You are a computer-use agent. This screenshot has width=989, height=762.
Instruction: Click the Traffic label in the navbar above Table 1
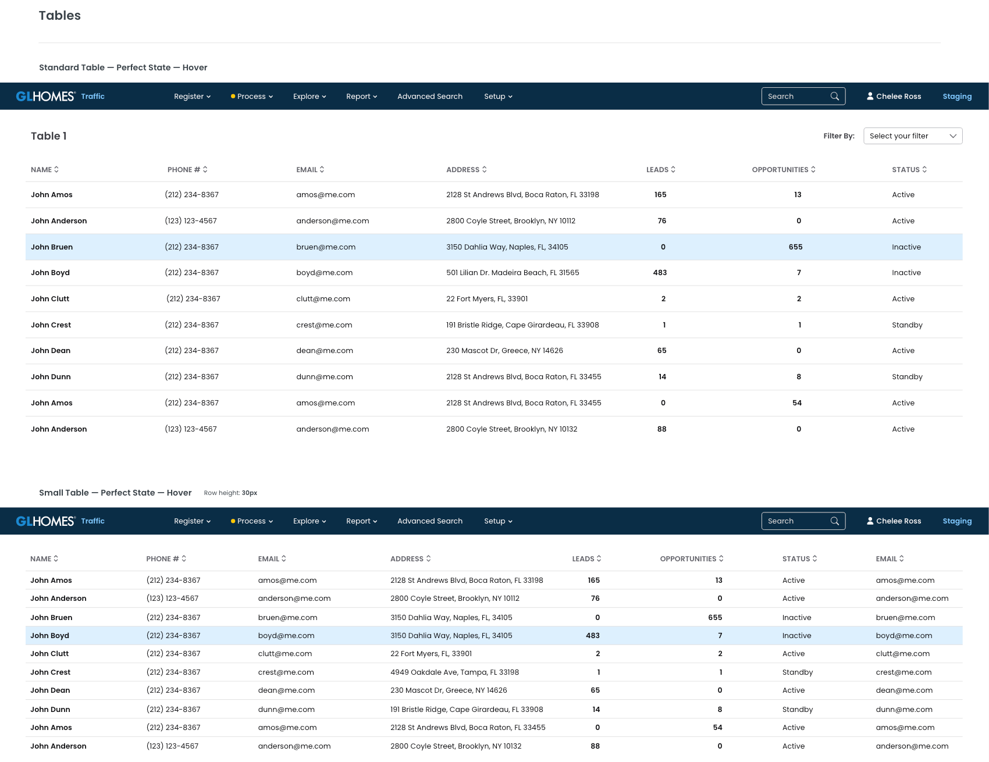93,97
